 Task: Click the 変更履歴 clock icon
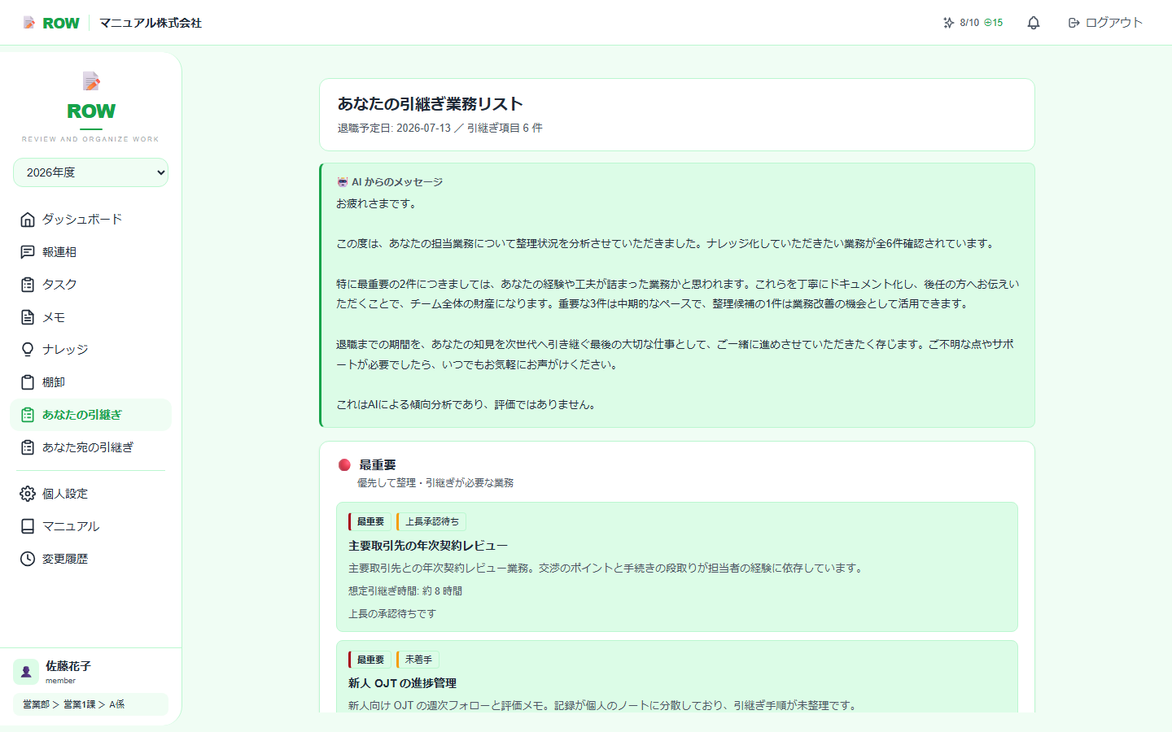tap(28, 559)
